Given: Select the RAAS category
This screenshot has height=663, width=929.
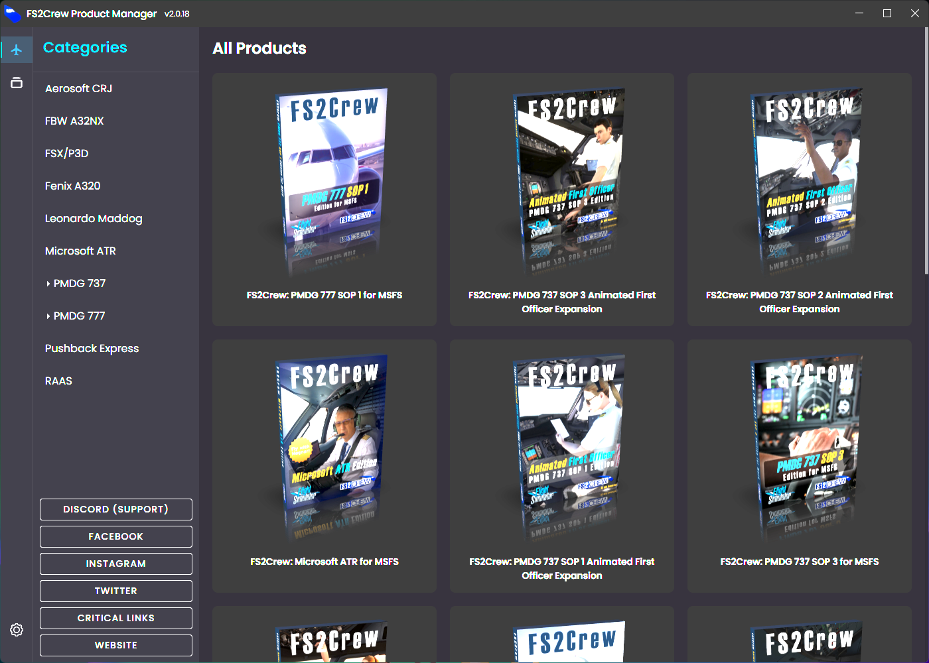Looking at the screenshot, I should (58, 381).
